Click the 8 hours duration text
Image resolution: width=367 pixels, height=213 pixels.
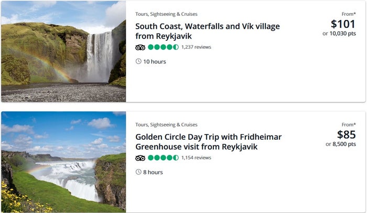point(153,172)
